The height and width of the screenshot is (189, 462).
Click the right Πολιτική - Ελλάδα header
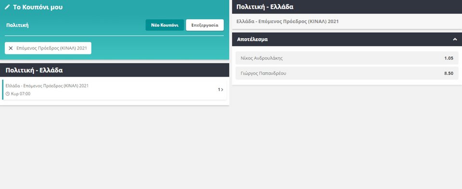347,7
